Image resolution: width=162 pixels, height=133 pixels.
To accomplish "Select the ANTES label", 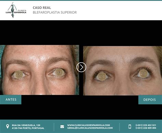I will click(11, 99).
